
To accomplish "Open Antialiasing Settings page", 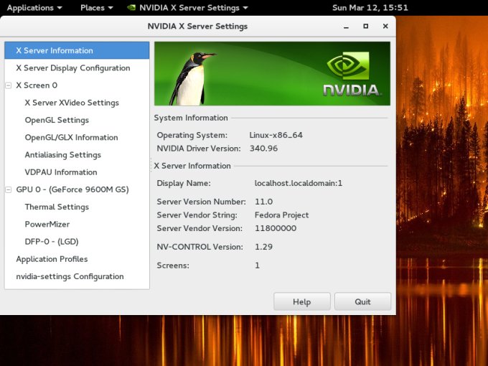I will [x=62, y=155].
